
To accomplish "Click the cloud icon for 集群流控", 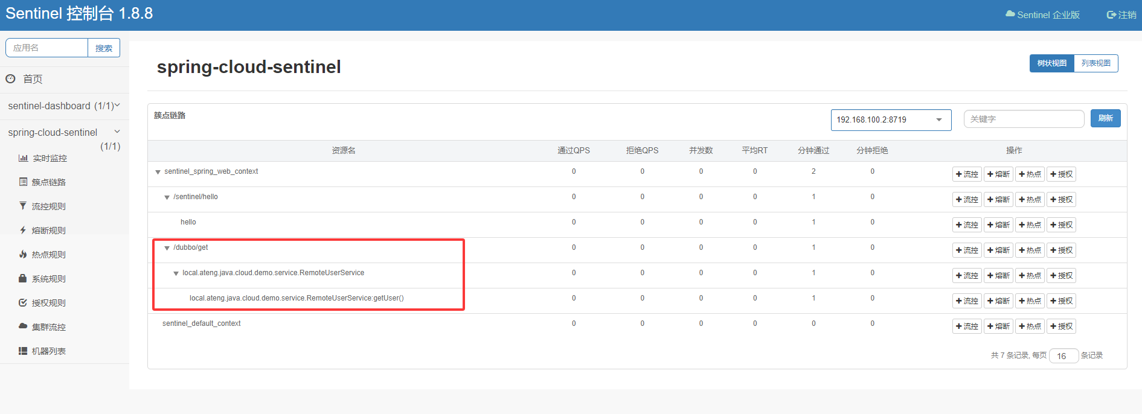I will 23,326.
